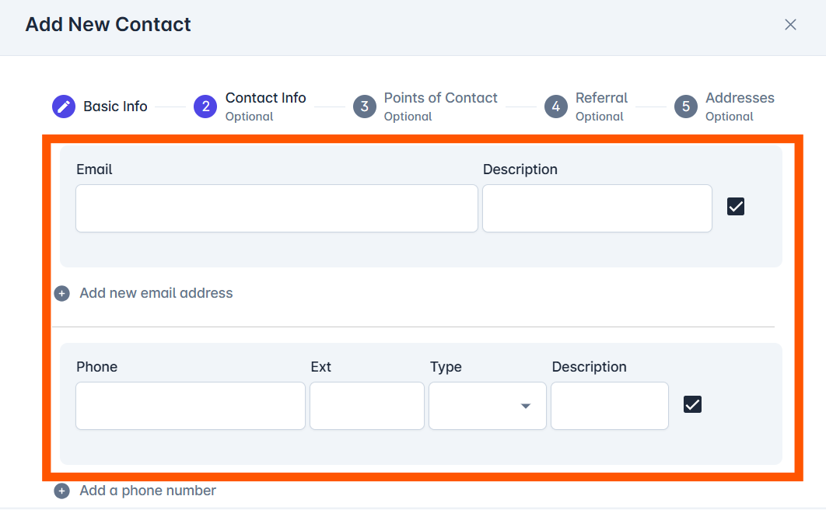The width and height of the screenshot is (826, 510).
Task: Jump to the Addresses step
Action: [x=740, y=98]
